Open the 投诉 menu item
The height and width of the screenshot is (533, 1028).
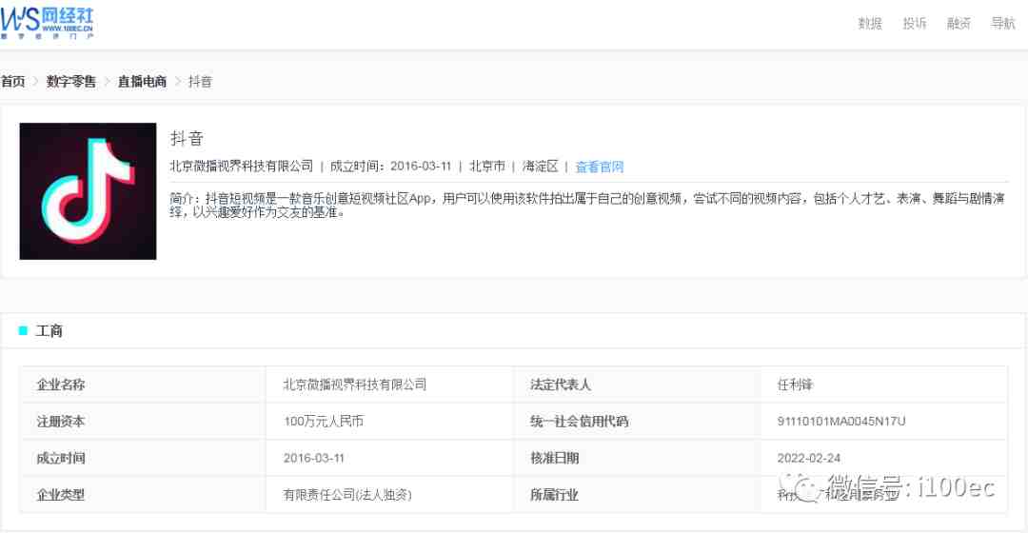pos(915,24)
